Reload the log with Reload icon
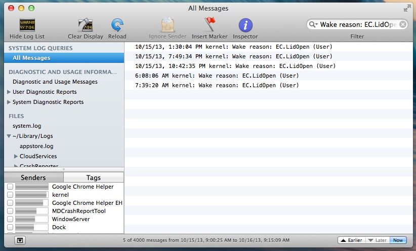Image resolution: width=416 pixels, height=251 pixels. pos(117,25)
